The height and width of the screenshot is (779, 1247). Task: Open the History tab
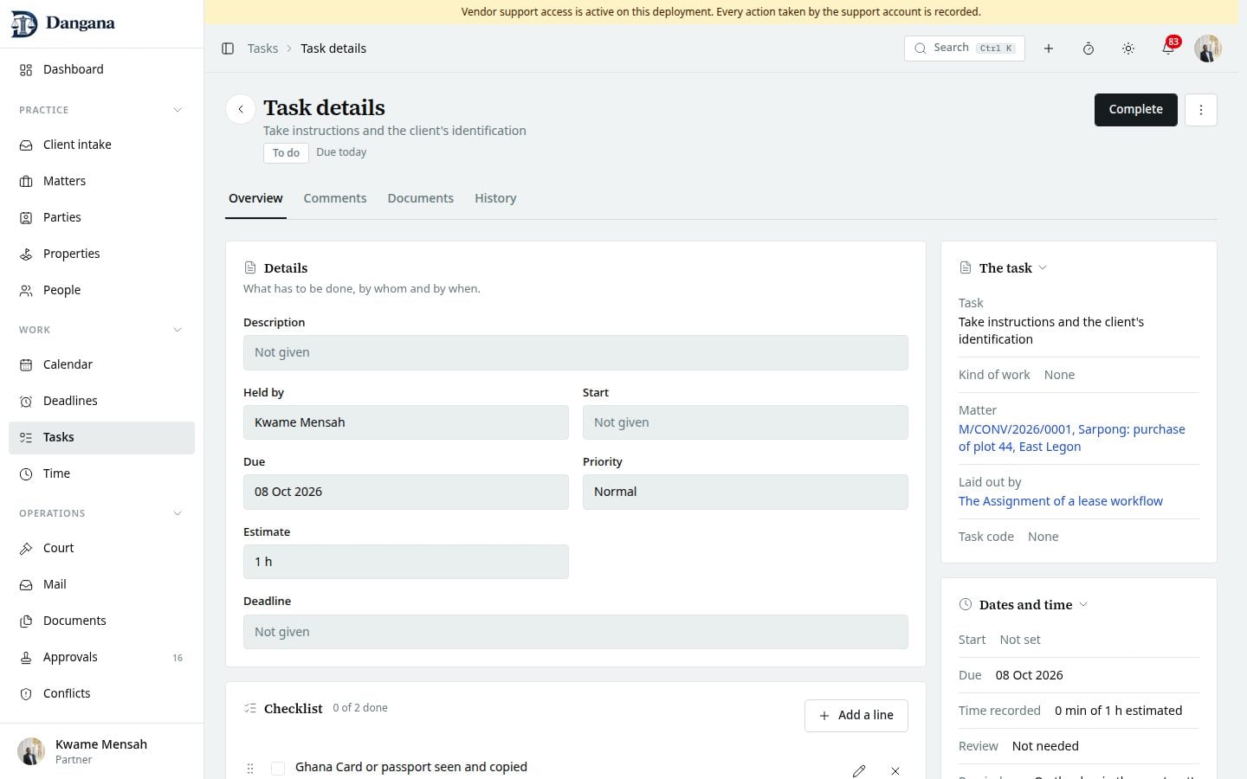coord(495,198)
